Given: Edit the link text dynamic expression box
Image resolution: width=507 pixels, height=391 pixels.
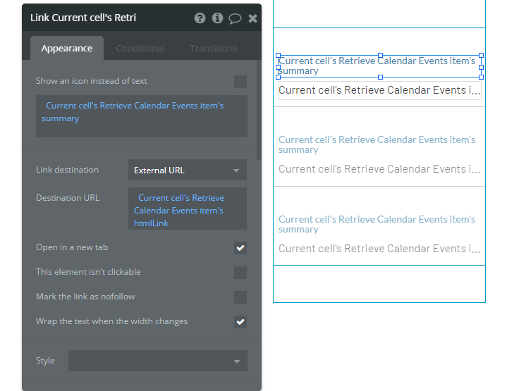Looking at the screenshot, I should click(142, 116).
